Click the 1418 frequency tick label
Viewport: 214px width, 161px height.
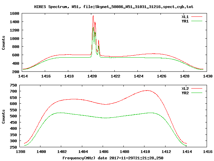coord(69,76)
